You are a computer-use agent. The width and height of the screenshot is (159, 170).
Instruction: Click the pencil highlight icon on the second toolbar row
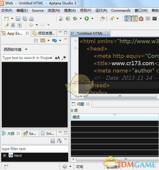click(6, 25)
